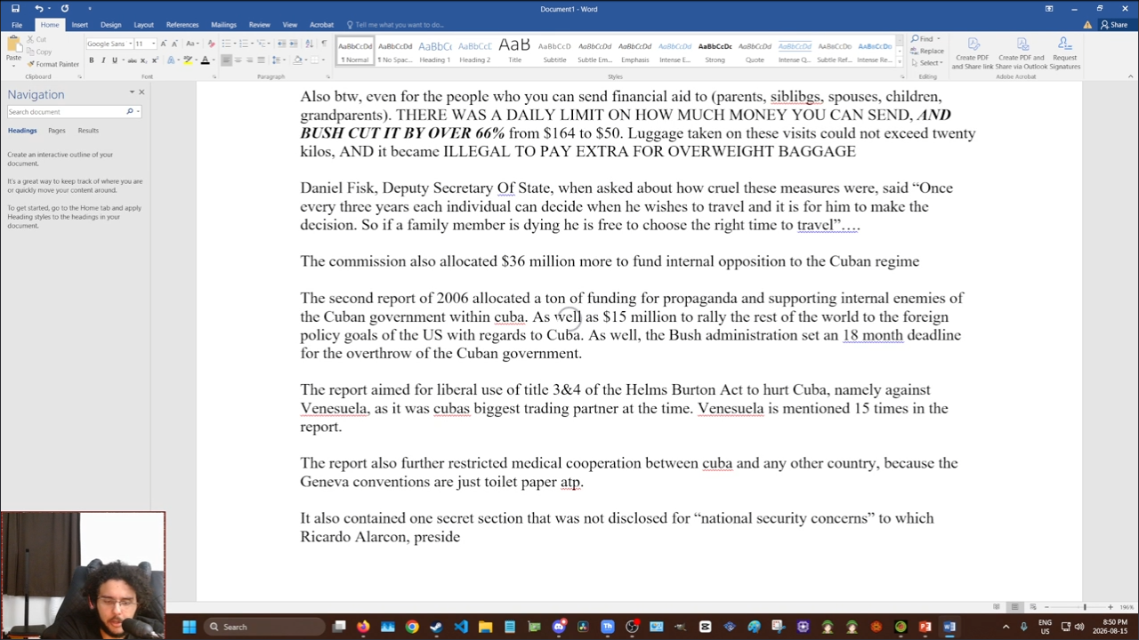Screen dimensions: 1139x640
Task: Close the Navigation pane
Action: click(141, 92)
